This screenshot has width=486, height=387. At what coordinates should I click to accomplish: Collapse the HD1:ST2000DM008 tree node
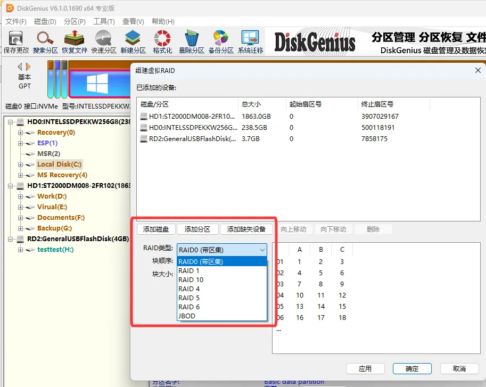click(10, 186)
